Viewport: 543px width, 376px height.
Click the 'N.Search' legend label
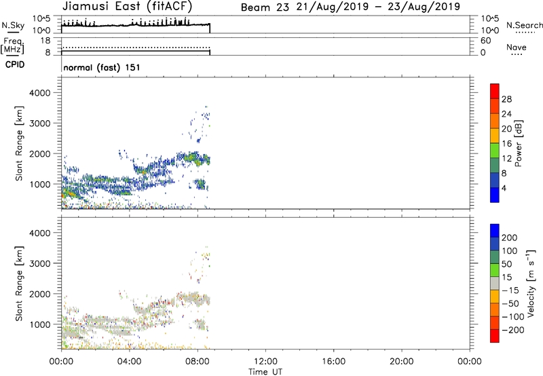point(525,25)
